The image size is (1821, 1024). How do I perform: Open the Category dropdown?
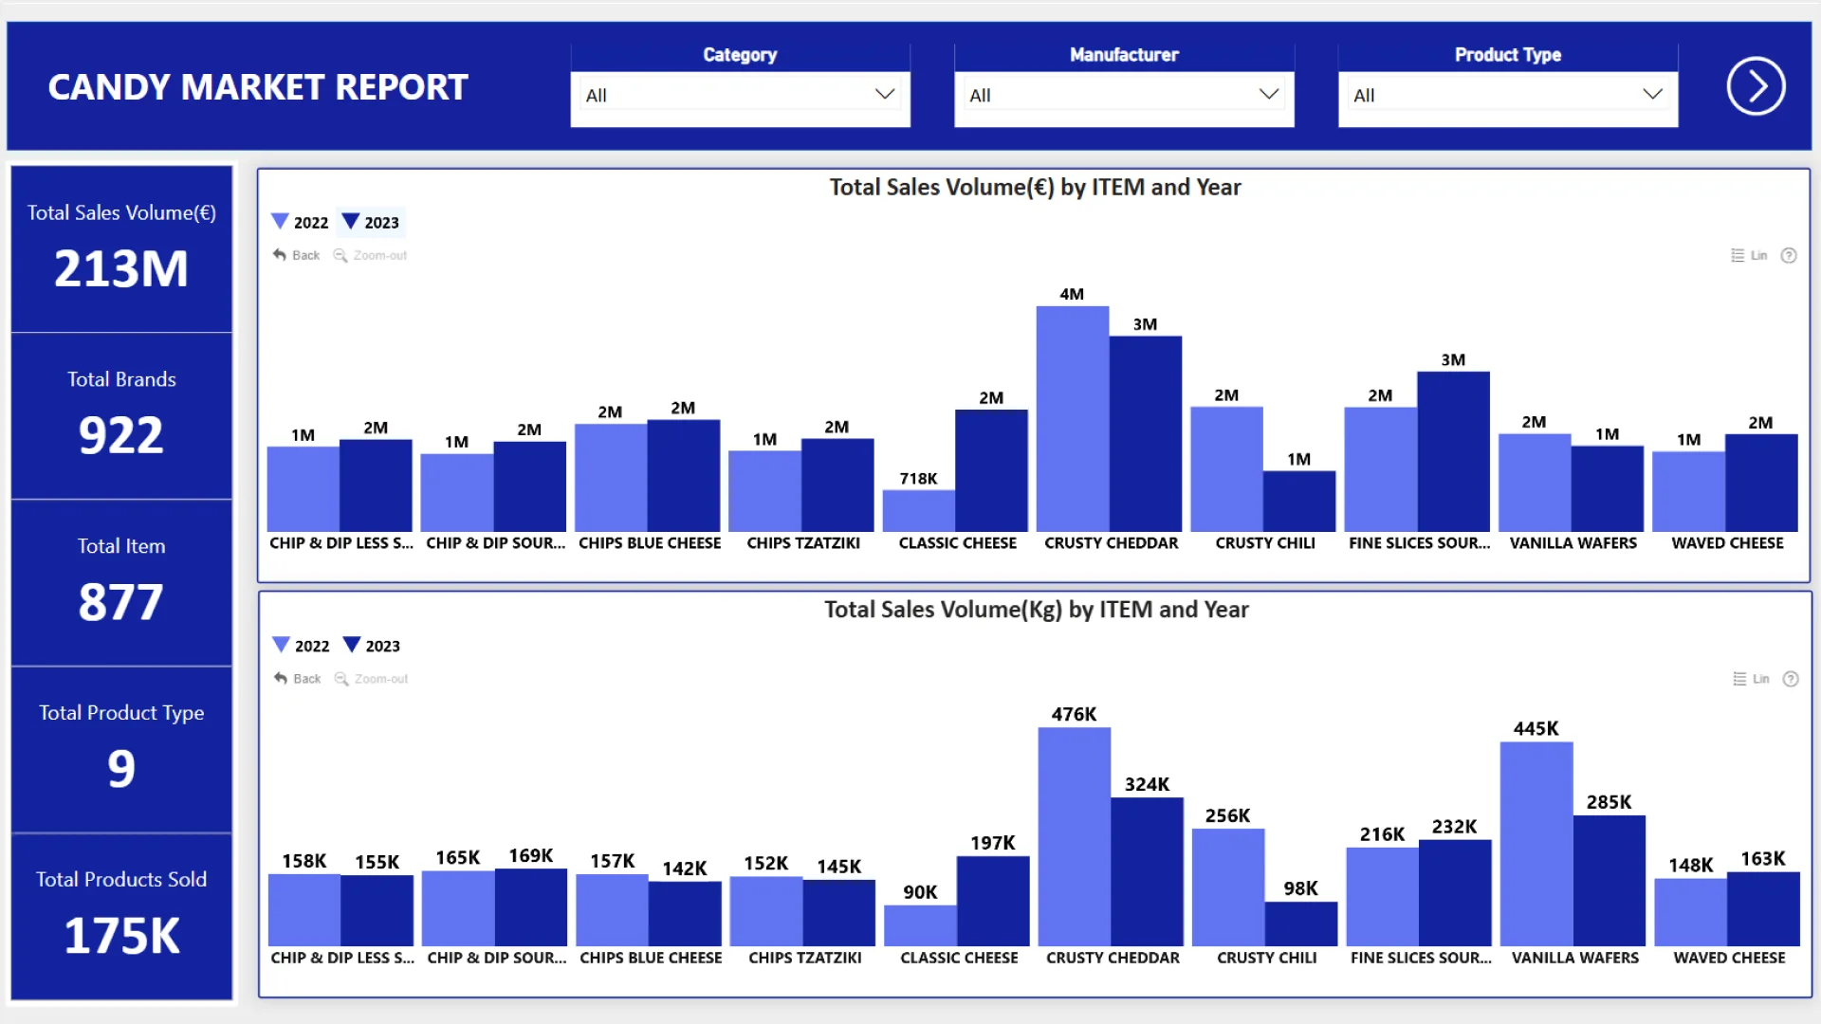pos(740,96)
